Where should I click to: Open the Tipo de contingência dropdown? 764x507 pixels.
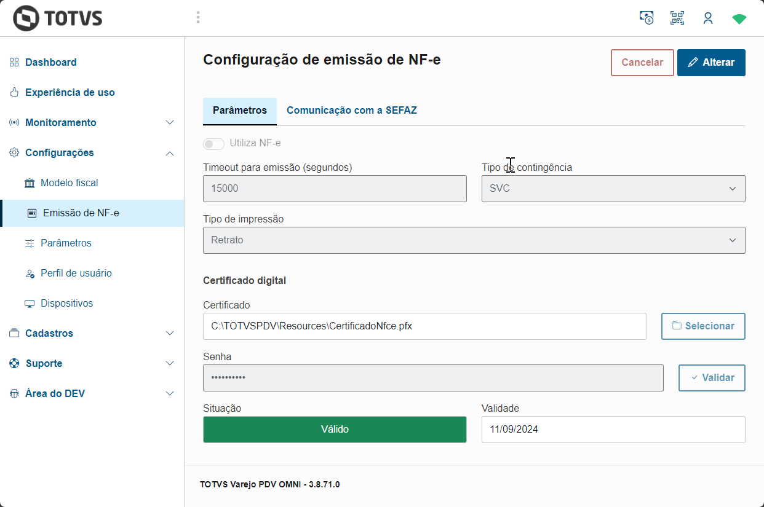pos(613,189)
